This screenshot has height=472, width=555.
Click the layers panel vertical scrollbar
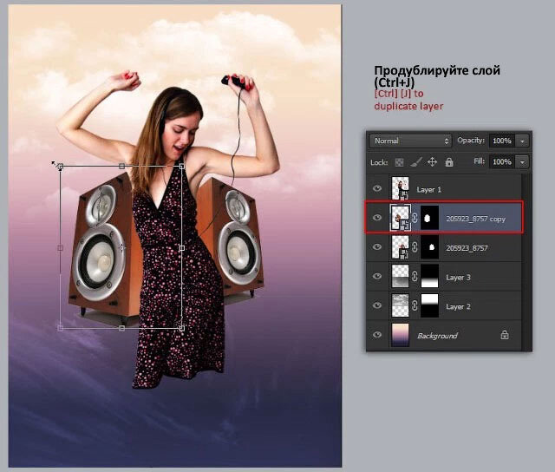[526, 262]
